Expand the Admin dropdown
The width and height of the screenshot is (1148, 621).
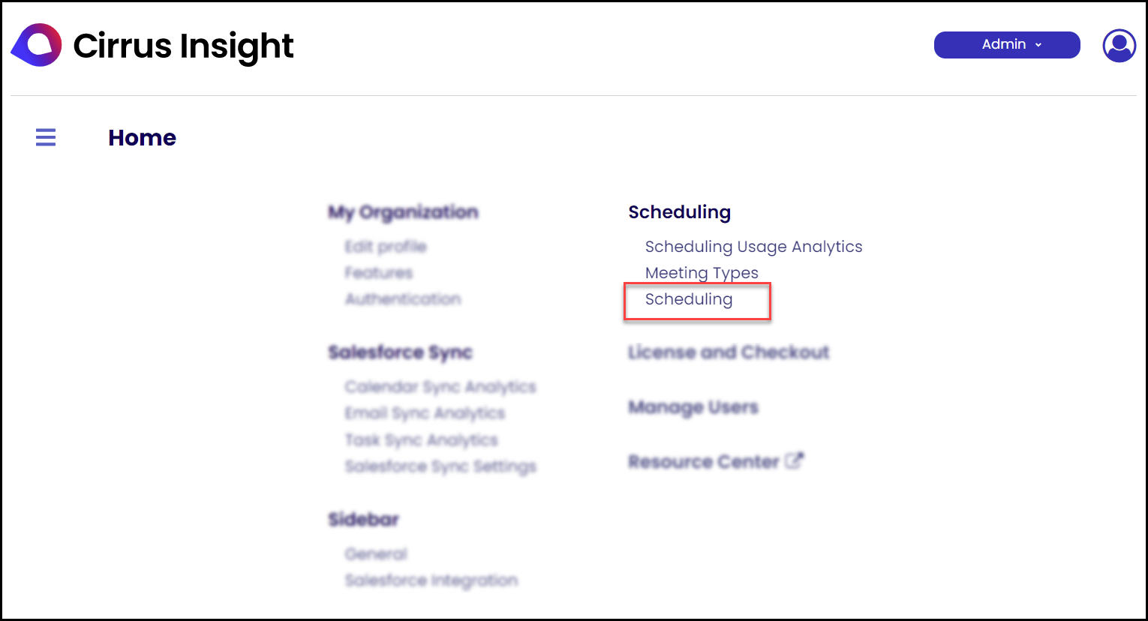click(1007, 45)
